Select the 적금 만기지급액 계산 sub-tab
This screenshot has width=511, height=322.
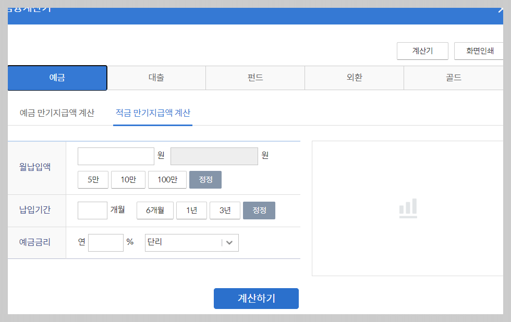152,113
